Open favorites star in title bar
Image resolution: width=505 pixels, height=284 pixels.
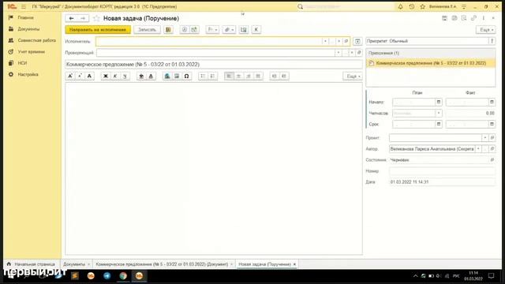[423, 6]
